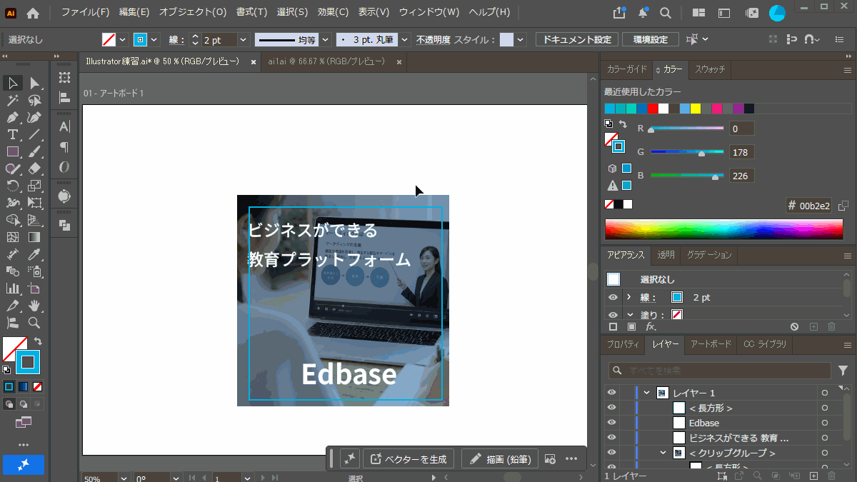Open the graphic style swatch dropdown
857x482 pixels.
pos(520,40)
